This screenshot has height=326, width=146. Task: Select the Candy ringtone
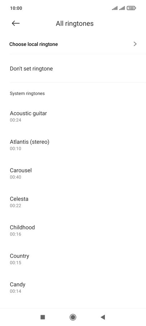pyautogui.click(x=73, y=287)
